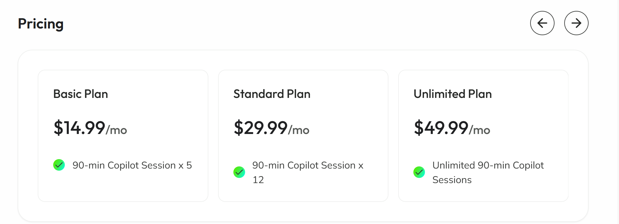Click the $29.99/mo price
The image size is (619, 224).
(x=271, y=128)
